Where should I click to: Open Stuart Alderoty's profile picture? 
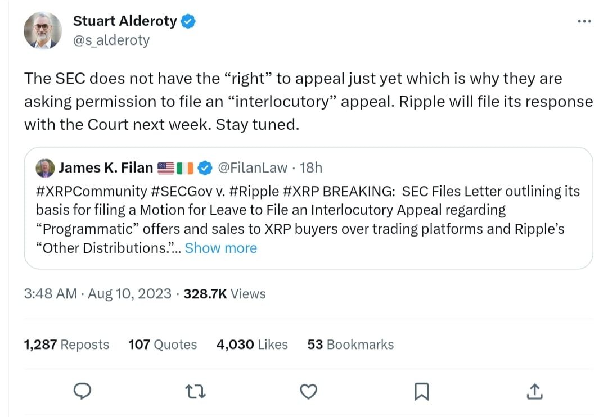[42, 30]
